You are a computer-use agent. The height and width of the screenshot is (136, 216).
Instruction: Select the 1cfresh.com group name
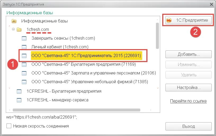point(38,29)
